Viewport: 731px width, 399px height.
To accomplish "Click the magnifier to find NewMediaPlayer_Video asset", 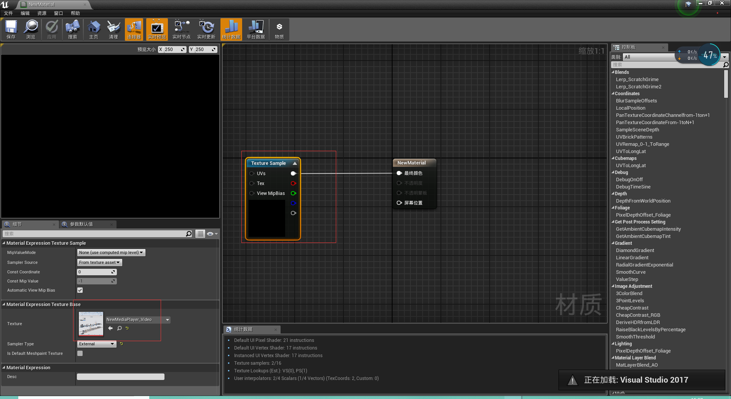I will (119, 328).
